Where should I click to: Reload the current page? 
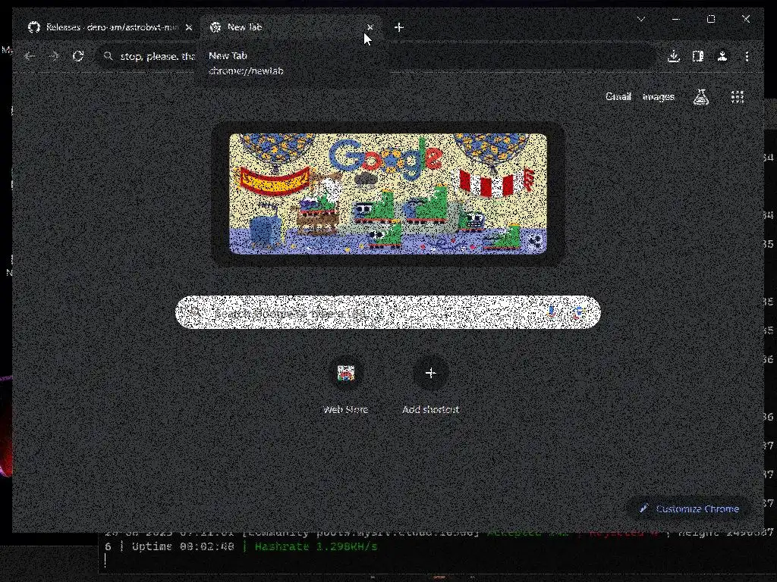click(x=78, y=56)
